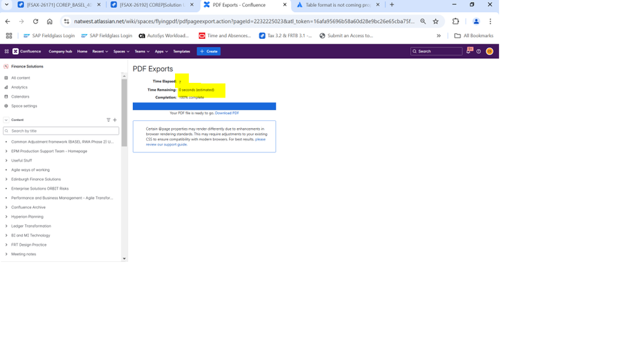The height and width of the screenshot is (358, 638).
Task: Open the Chrome profile icon
Action: pyautogui.click(x=476, y=21)
